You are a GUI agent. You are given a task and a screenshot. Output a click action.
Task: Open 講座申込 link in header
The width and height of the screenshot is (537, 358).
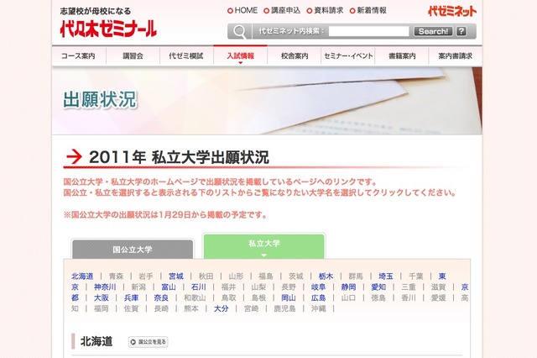(282, 11)
